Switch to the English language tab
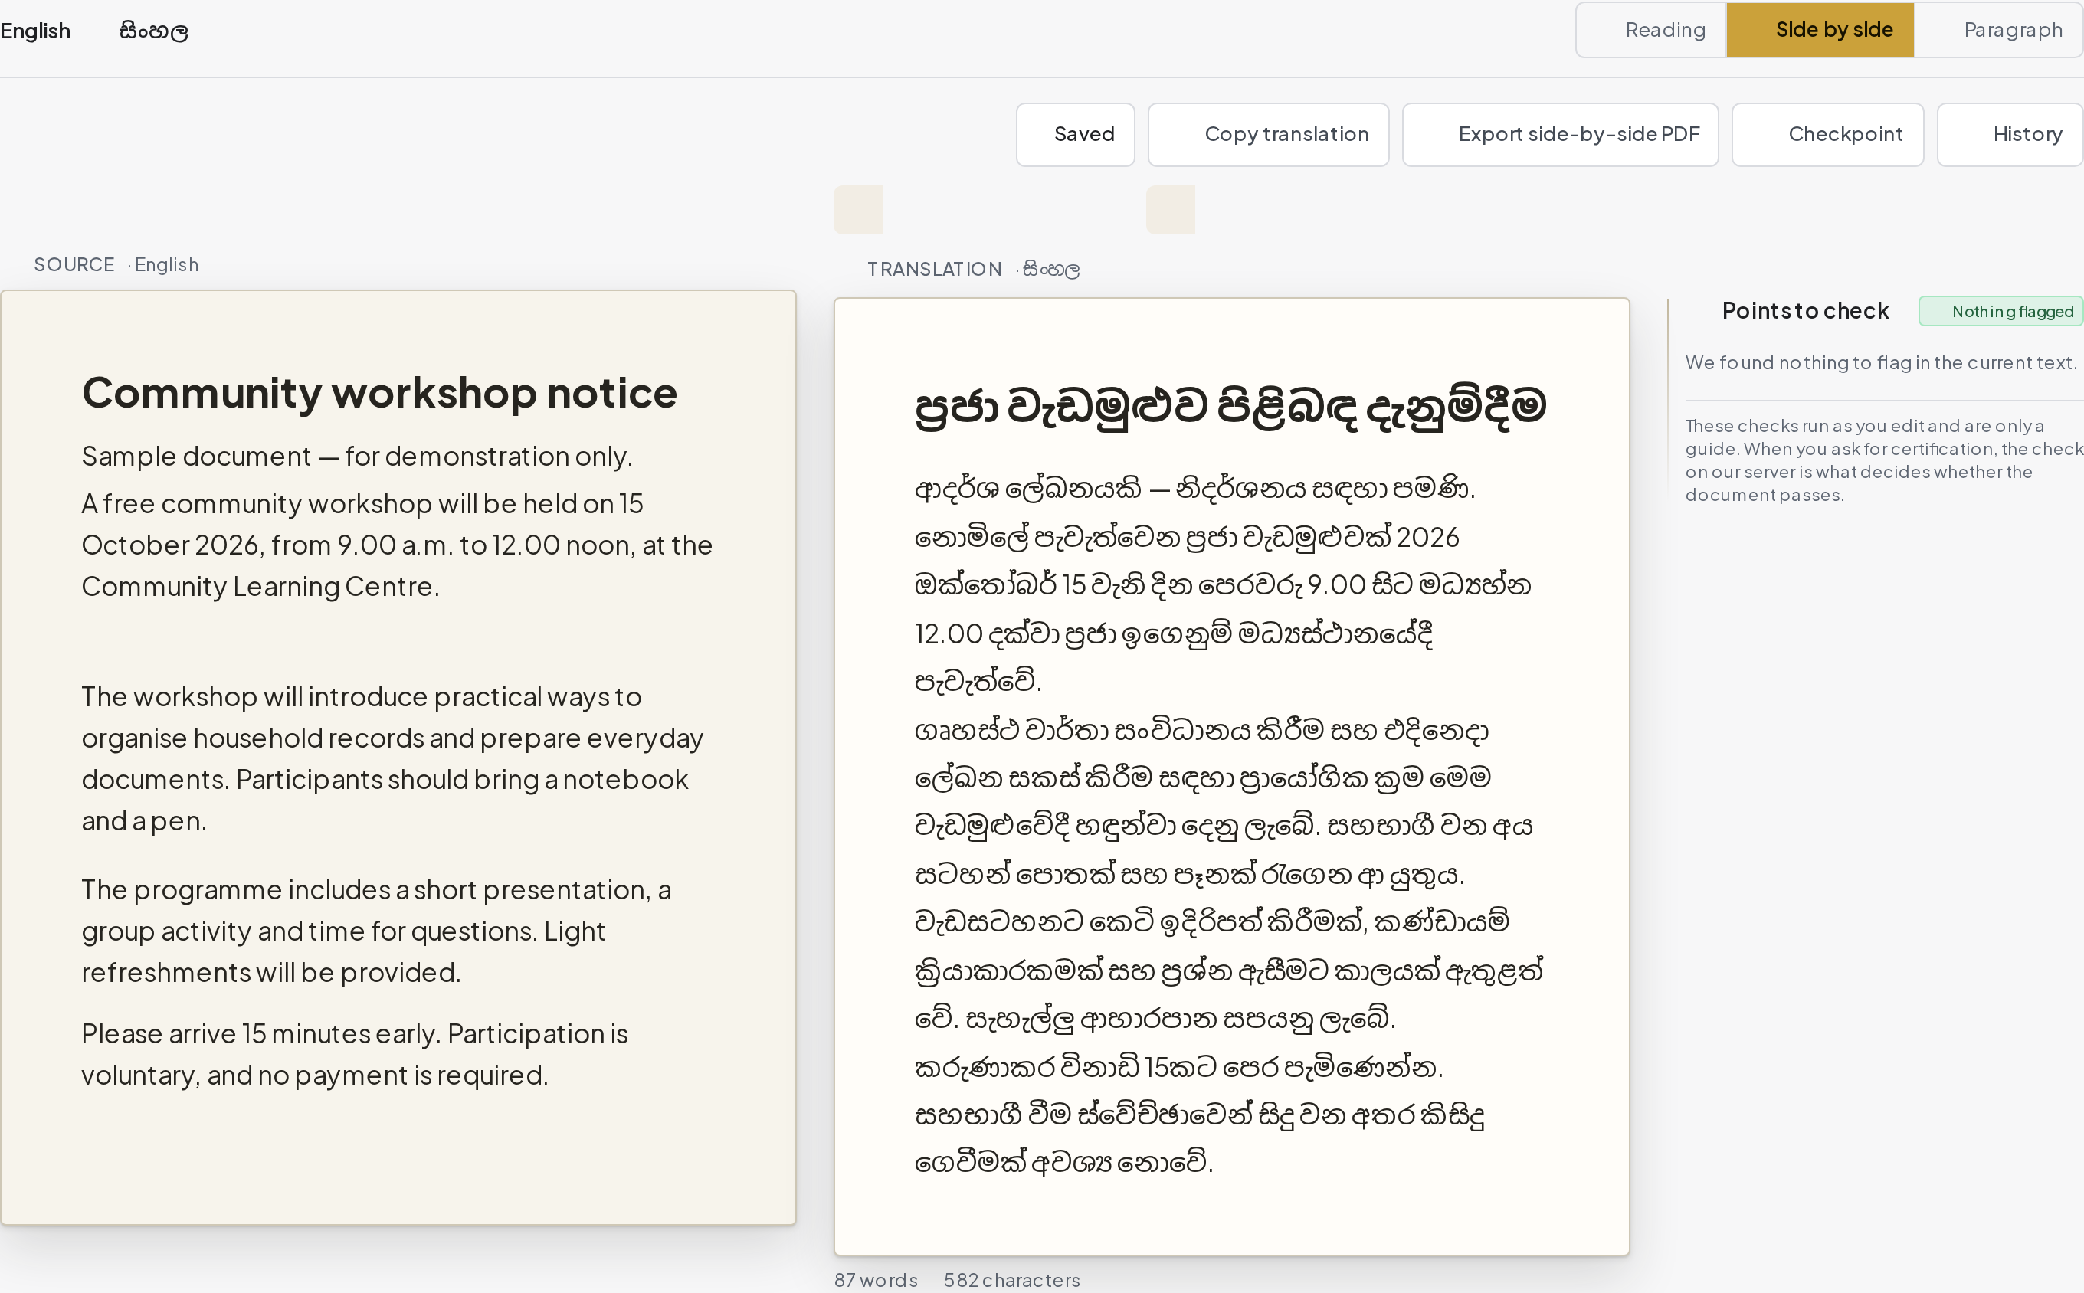Screen dimensions: 2084x1293 (35, 31)
